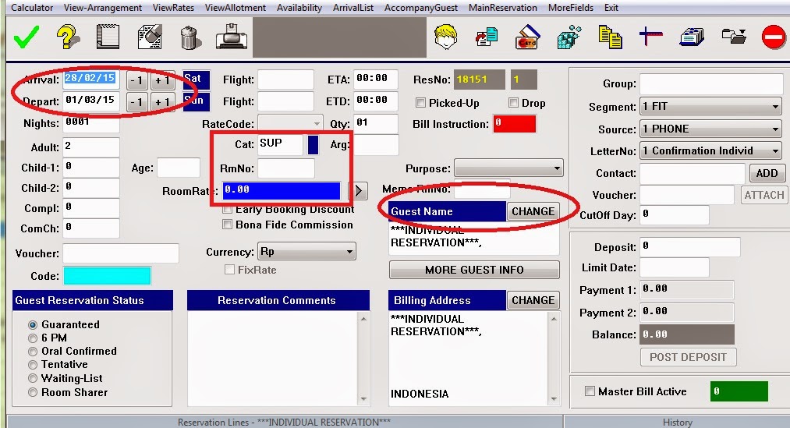This screenshot has height=428, width=790.
Task: Select the Oral Confirmed radio button
Action: point(33,352)
